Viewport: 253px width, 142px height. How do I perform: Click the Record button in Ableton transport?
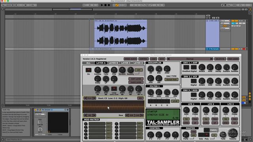pyautogui.click(x=109, y=5)
